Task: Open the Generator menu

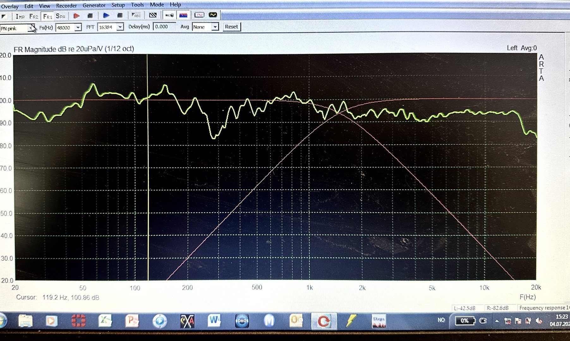Action: click(94, 5)
